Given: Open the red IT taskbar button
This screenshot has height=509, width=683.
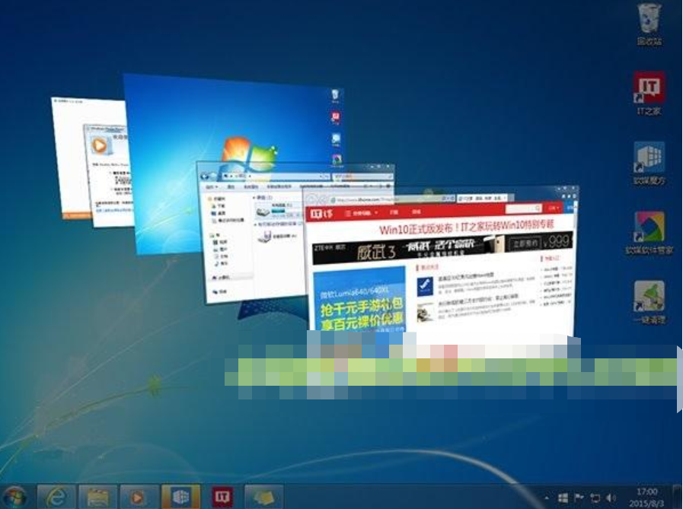Looking at the screenshot, I should [222, 496].
